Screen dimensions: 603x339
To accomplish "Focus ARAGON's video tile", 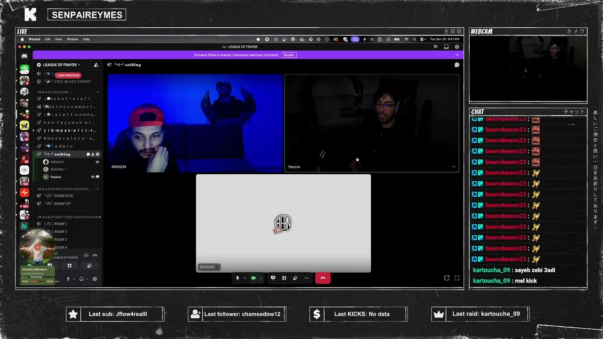I will pyautogui.click(x=195, y=123).
